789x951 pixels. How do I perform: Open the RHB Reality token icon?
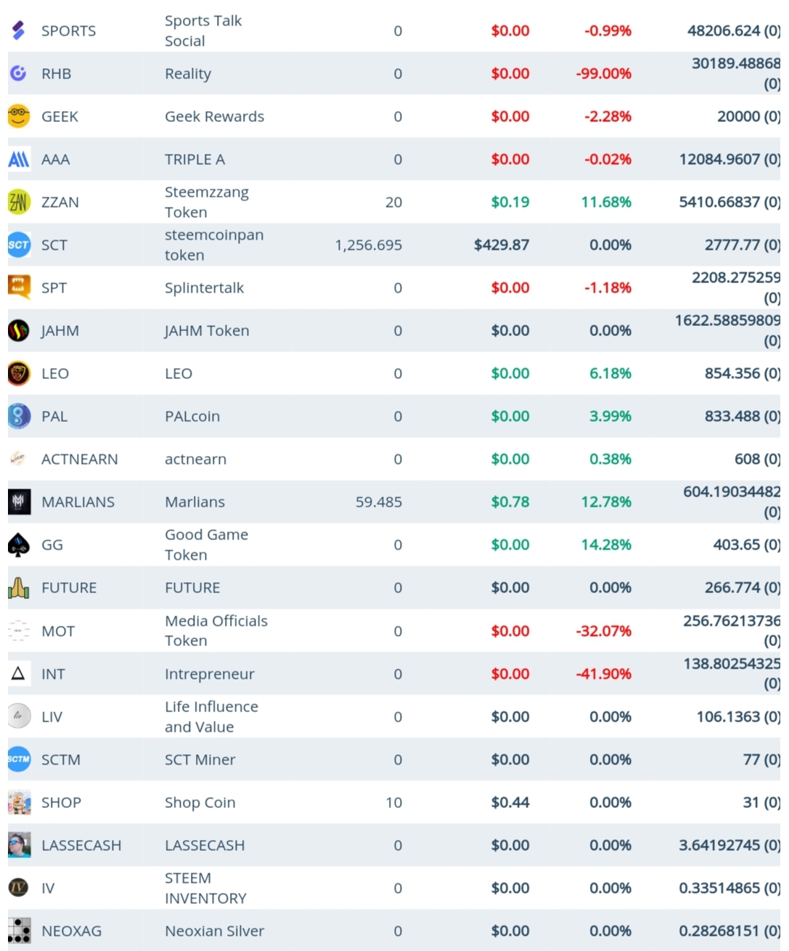click(x=19, y=73)
